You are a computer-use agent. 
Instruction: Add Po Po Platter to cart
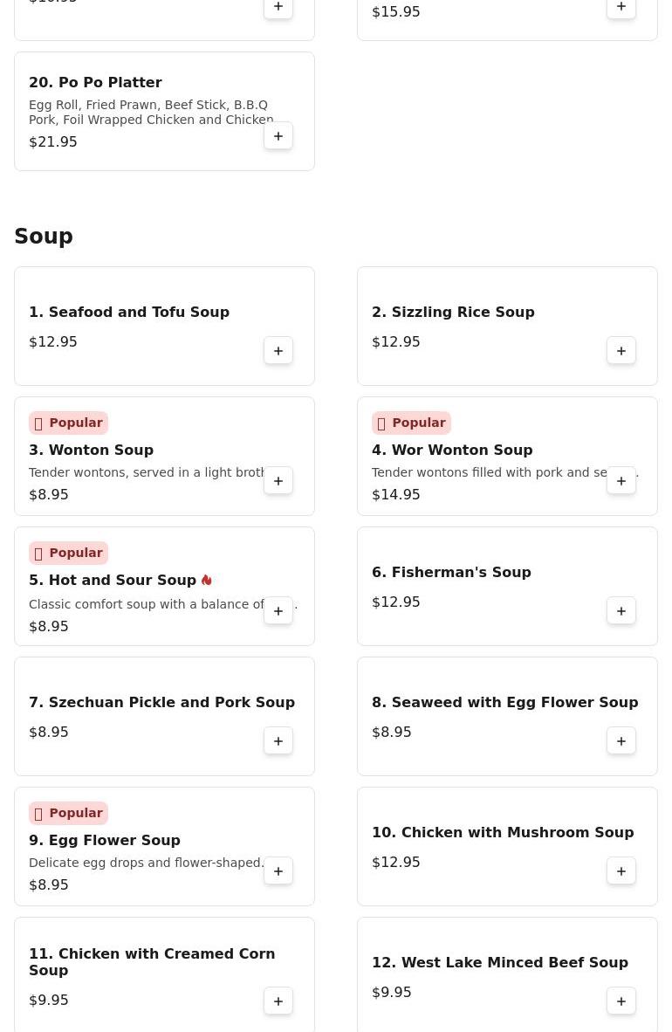[278, 136]
